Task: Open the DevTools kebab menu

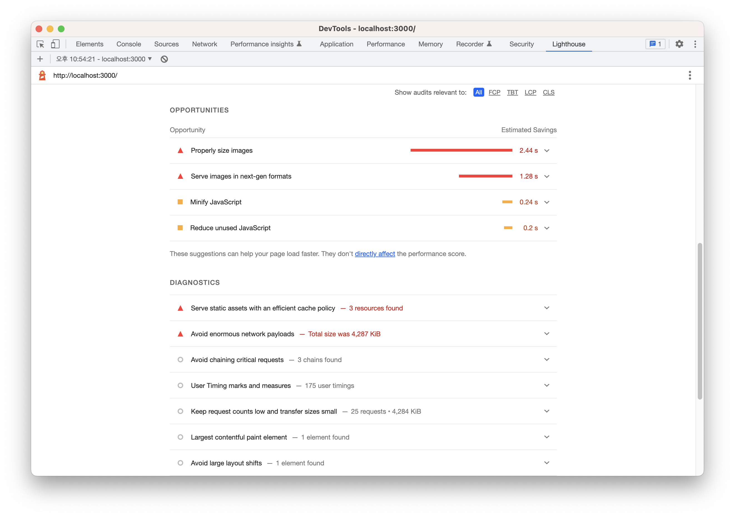Action: pyautogui.click(x=695, y=44)
